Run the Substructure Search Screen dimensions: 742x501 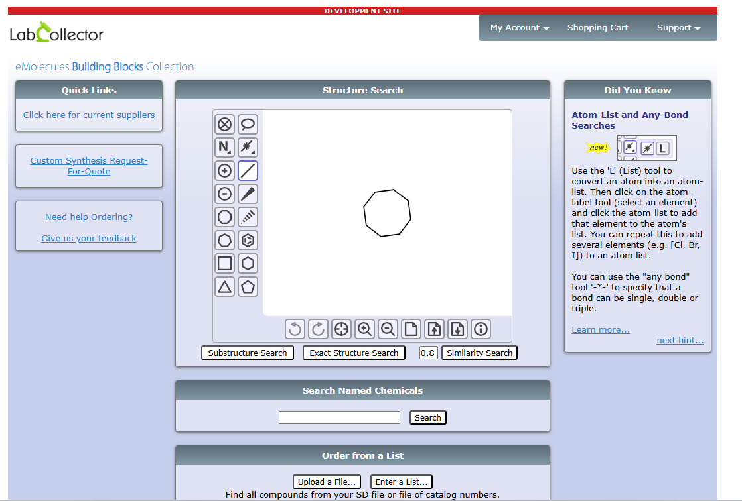tap(248, 353)
